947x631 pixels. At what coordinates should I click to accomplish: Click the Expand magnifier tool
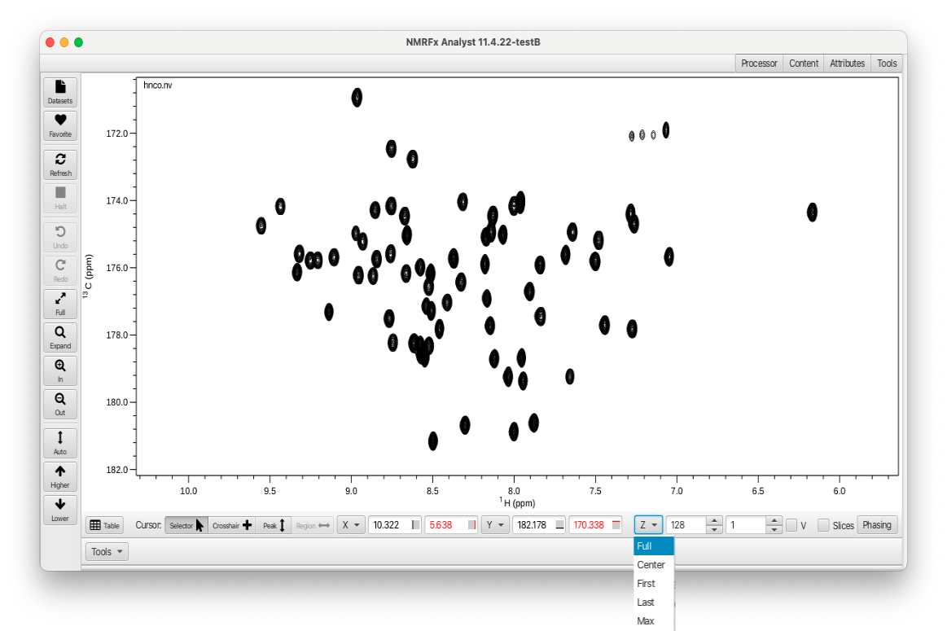click(60, 336)
